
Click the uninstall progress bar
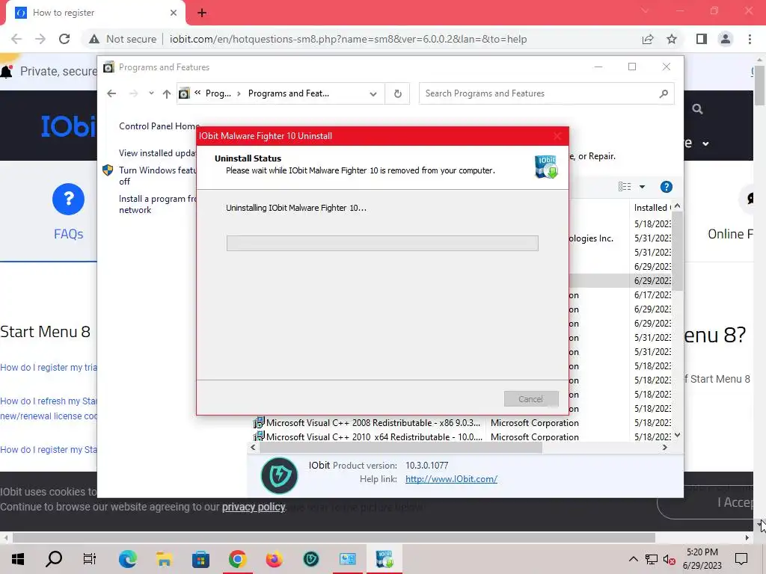(x=382, y=243)
